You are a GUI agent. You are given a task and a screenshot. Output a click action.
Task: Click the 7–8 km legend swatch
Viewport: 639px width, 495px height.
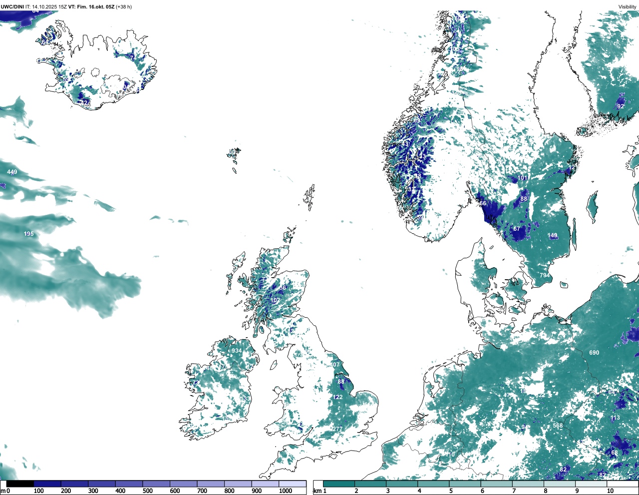point(529,484)
